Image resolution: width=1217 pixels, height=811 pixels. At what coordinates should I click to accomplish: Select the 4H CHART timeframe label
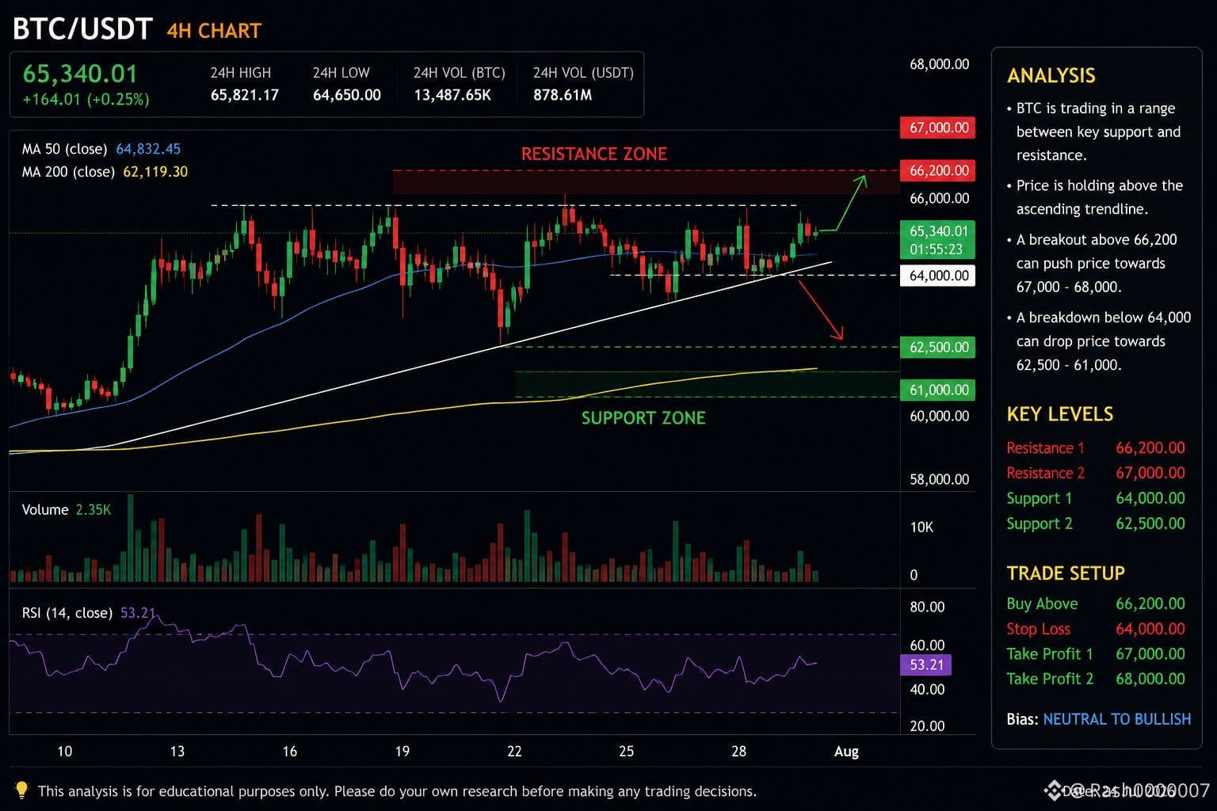(214, 31)
